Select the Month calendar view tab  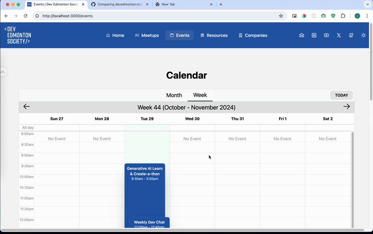(x=174, y=95)
